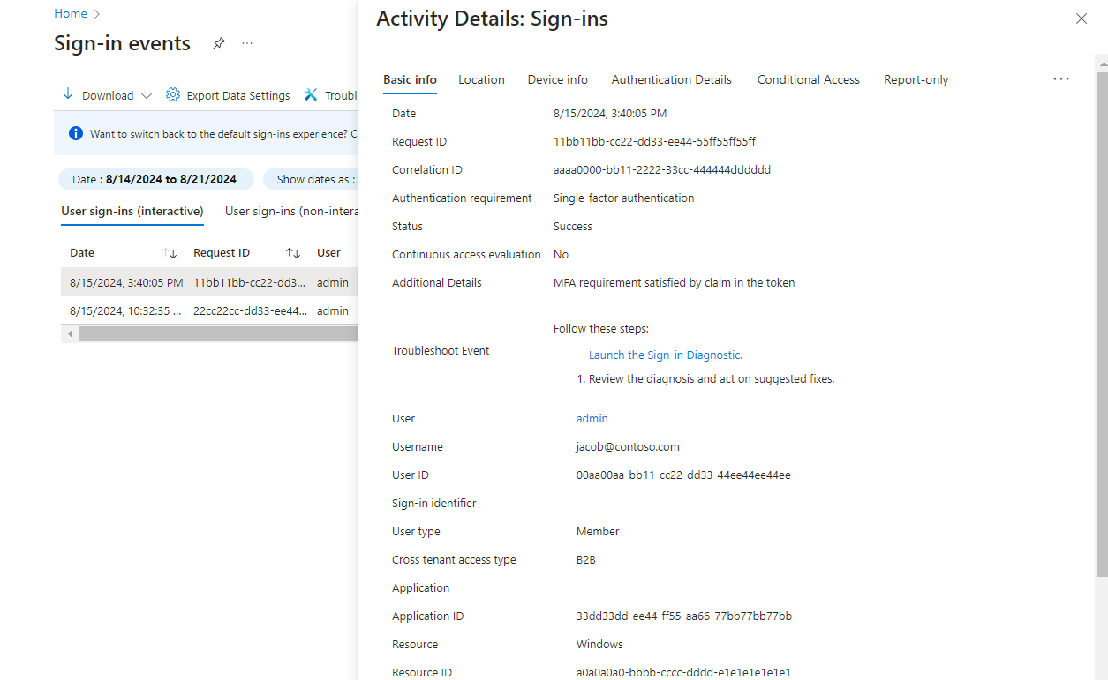Open more options for Activity Details
The height and width of the screenshot is (680, 1108).
pyautogui.click(x=1060, y=78)
